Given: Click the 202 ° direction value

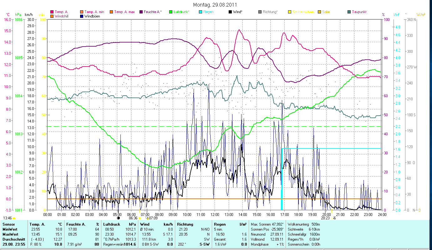Looking at the screenshot, I should (182, 244).
